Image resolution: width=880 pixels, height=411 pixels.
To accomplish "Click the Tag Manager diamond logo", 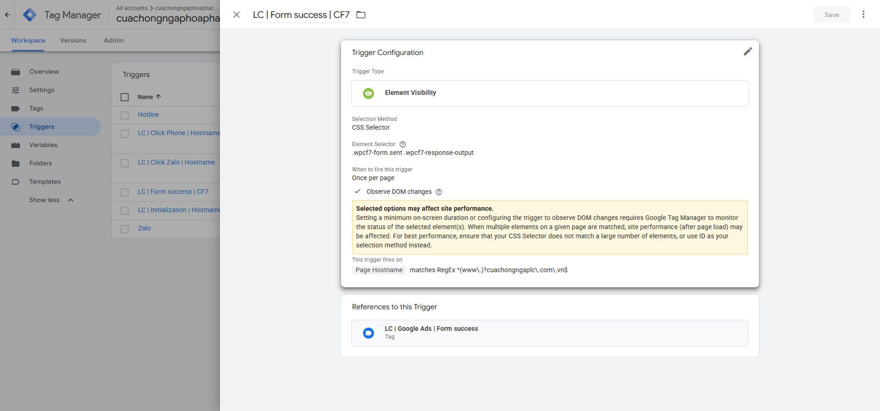I will [x=30, y=15].
